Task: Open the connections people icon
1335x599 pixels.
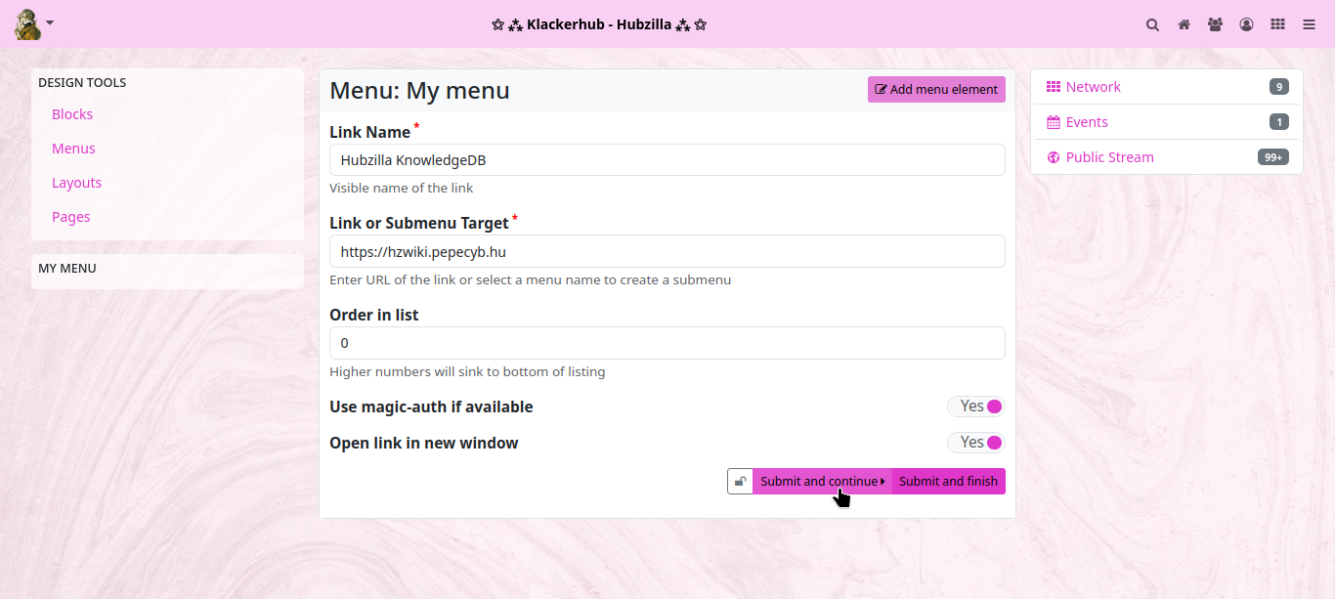Action: (x=1215, y=24)
